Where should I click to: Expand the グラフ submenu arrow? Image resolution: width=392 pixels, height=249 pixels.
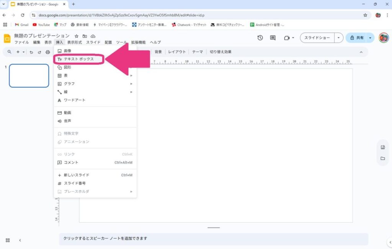point(131,84)
